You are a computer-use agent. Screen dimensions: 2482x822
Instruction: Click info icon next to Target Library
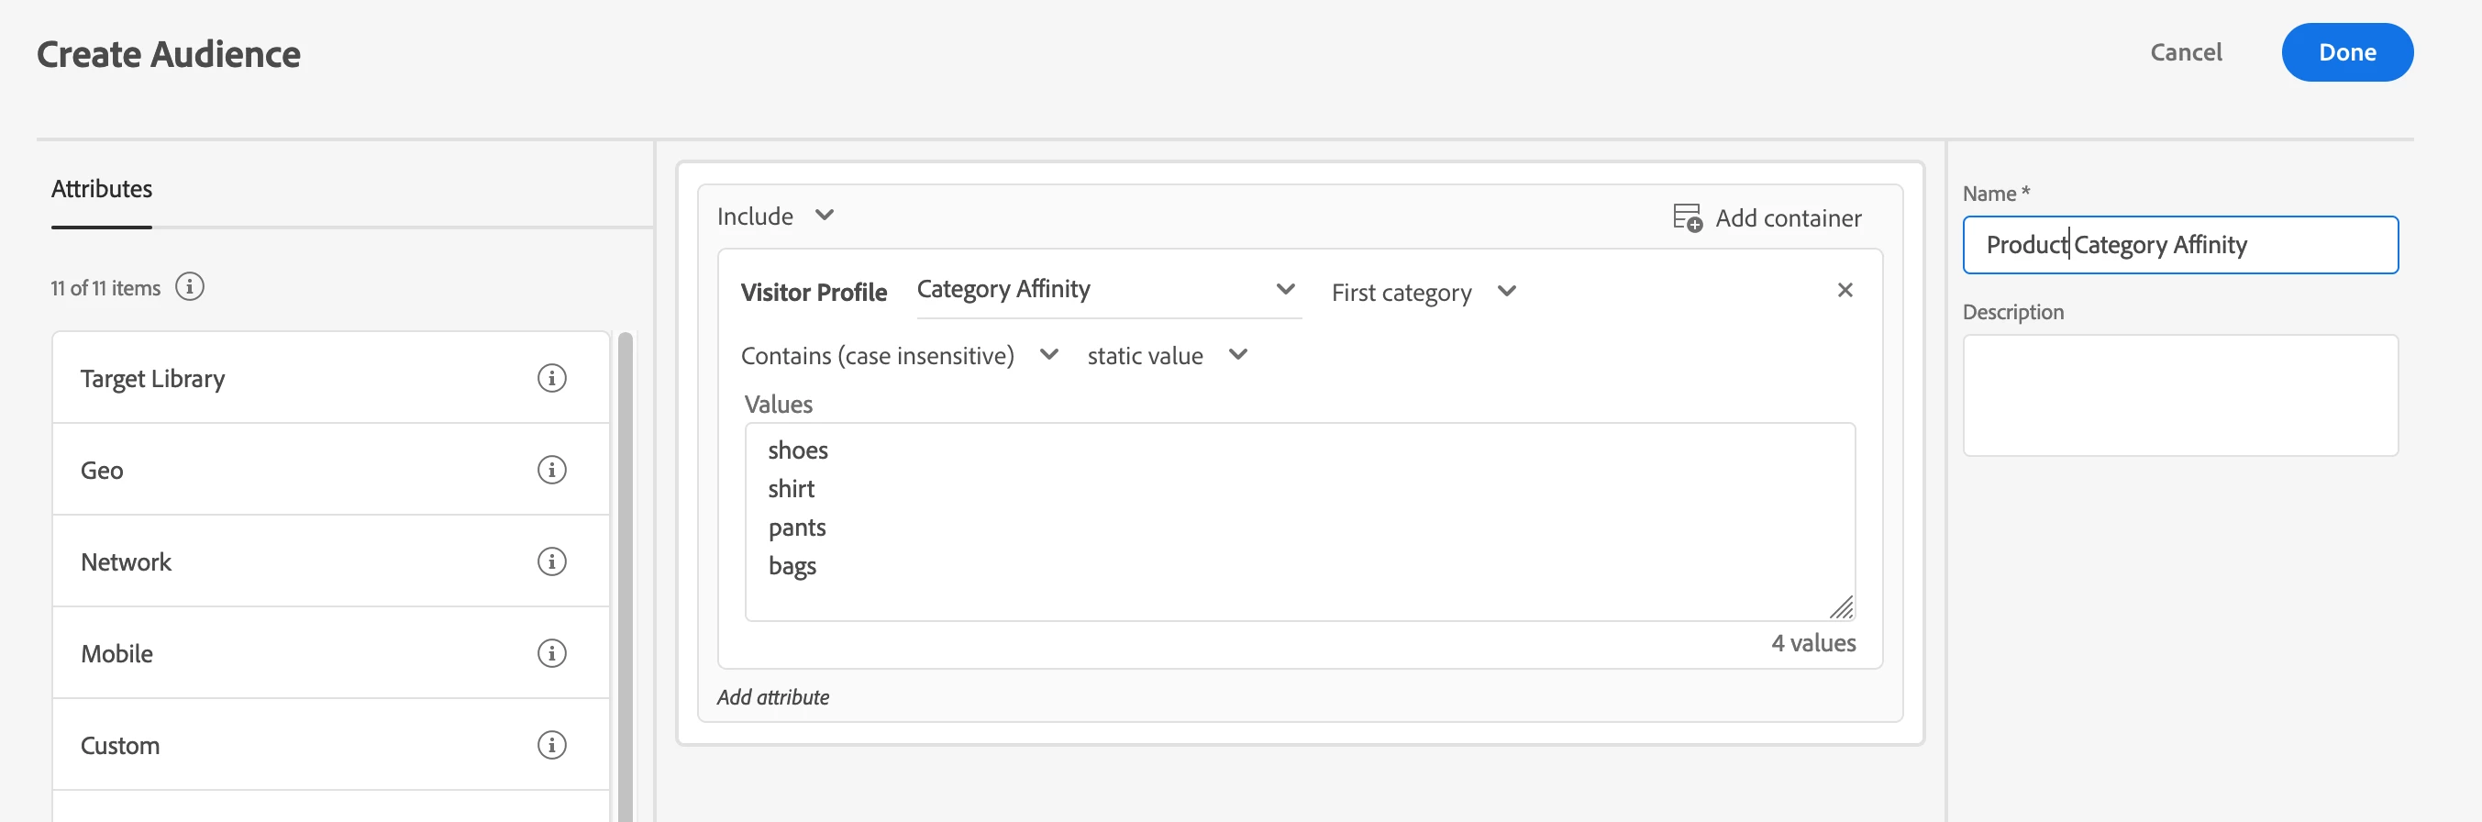pyautogui.click(x=551, y=378)
